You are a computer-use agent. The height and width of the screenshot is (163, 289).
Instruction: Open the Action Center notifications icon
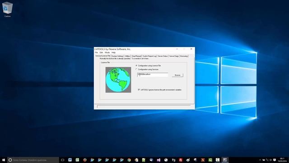click(x=275, y=160)
